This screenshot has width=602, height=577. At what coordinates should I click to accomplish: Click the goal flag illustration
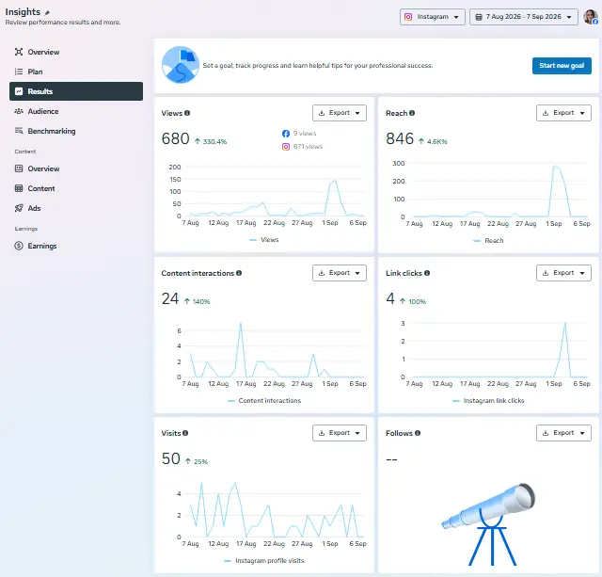tap(180, 65)
